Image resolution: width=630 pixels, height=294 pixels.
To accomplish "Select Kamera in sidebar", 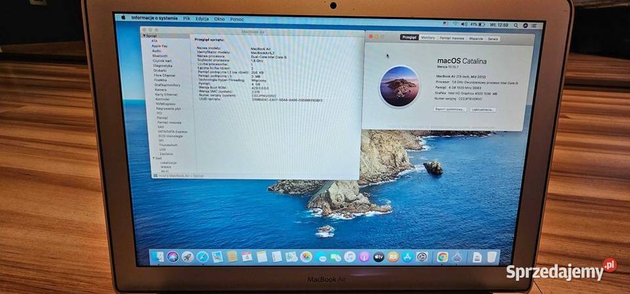I will click(161, 89).
